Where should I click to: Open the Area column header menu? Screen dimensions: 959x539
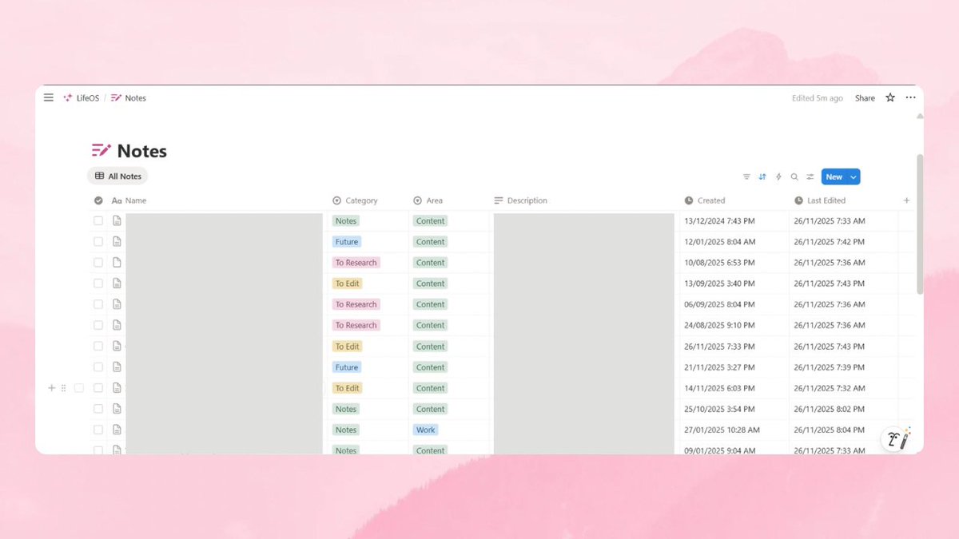(x=428, y=200)
